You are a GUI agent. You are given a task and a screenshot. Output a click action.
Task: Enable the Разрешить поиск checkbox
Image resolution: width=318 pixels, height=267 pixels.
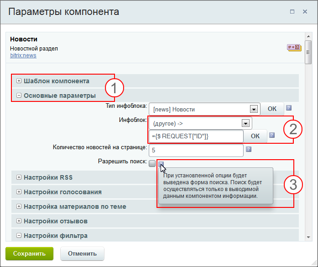152,164
